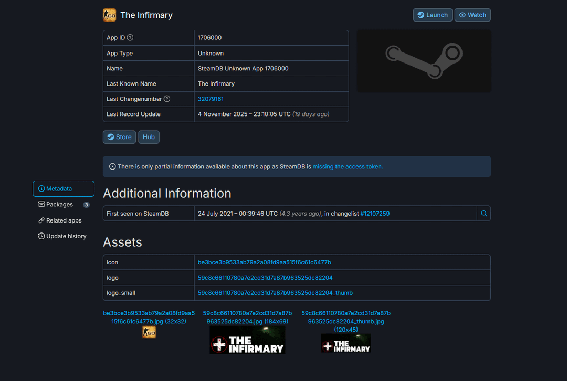This screenshot has height=381, width=567.
Task: Click the 'Additional Information' heading
Action: [167, 194]
